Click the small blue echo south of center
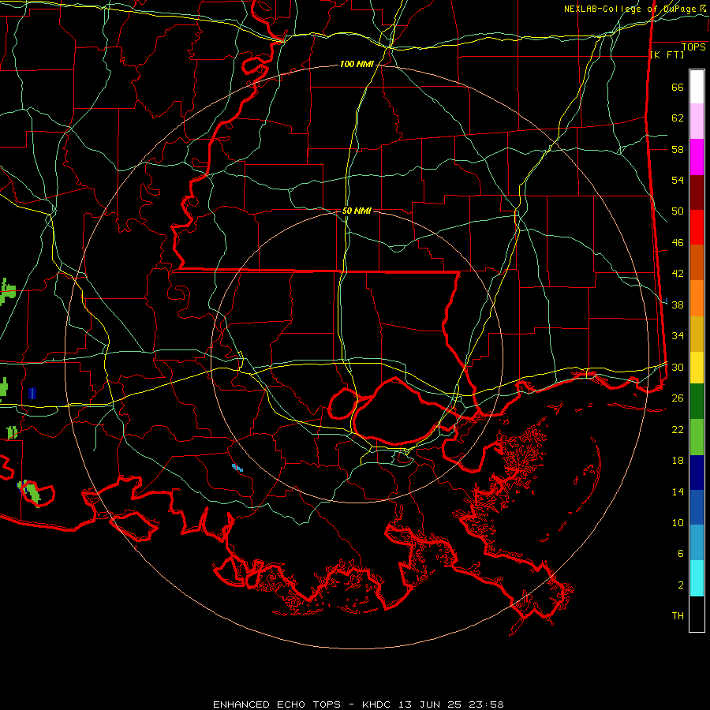Viewport: 710px width, 710px height. (237, 467)
